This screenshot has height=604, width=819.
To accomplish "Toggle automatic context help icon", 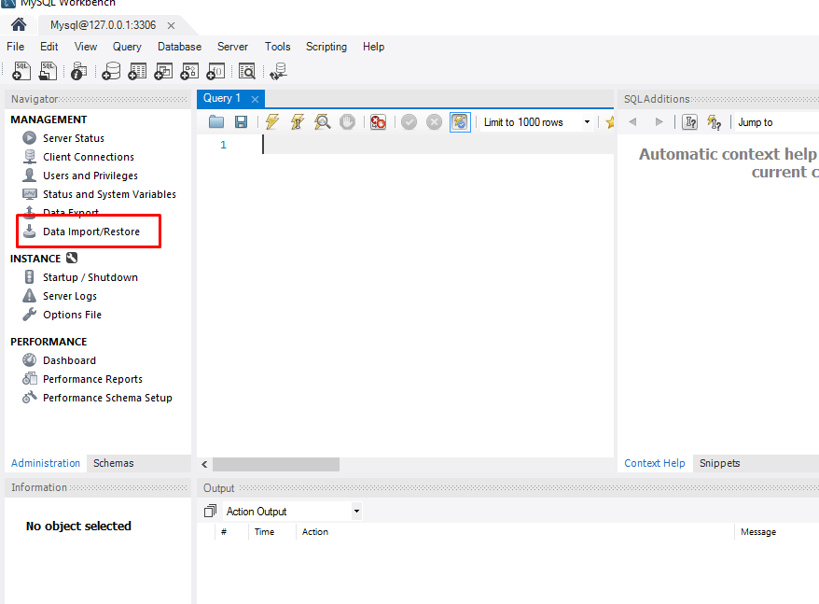I will [x=715, y=122].
